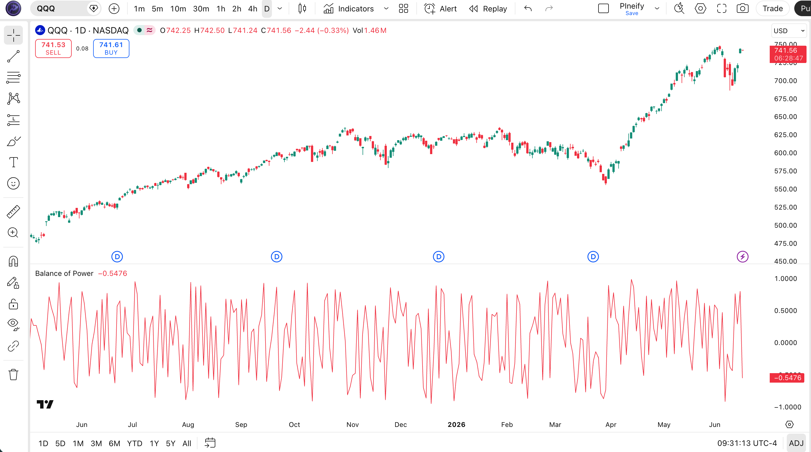Image resolution: width=811 pixels, height=452 pixels.
Task: Select the 30m timeframe
Action: point(201,8)
